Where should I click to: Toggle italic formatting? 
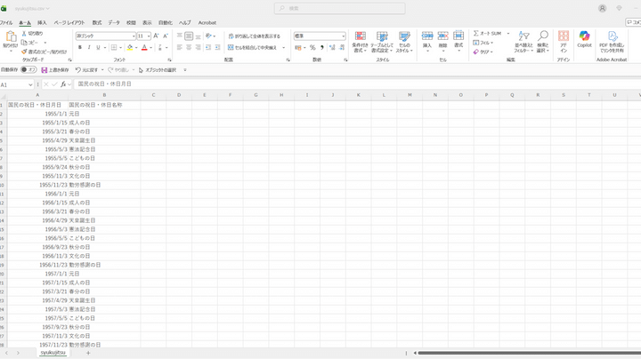coord(88,47)
